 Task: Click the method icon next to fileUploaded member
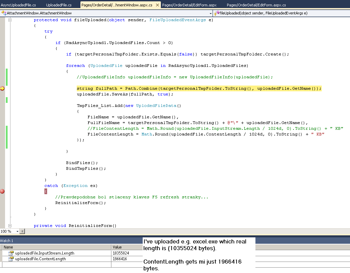coord(217,13)
